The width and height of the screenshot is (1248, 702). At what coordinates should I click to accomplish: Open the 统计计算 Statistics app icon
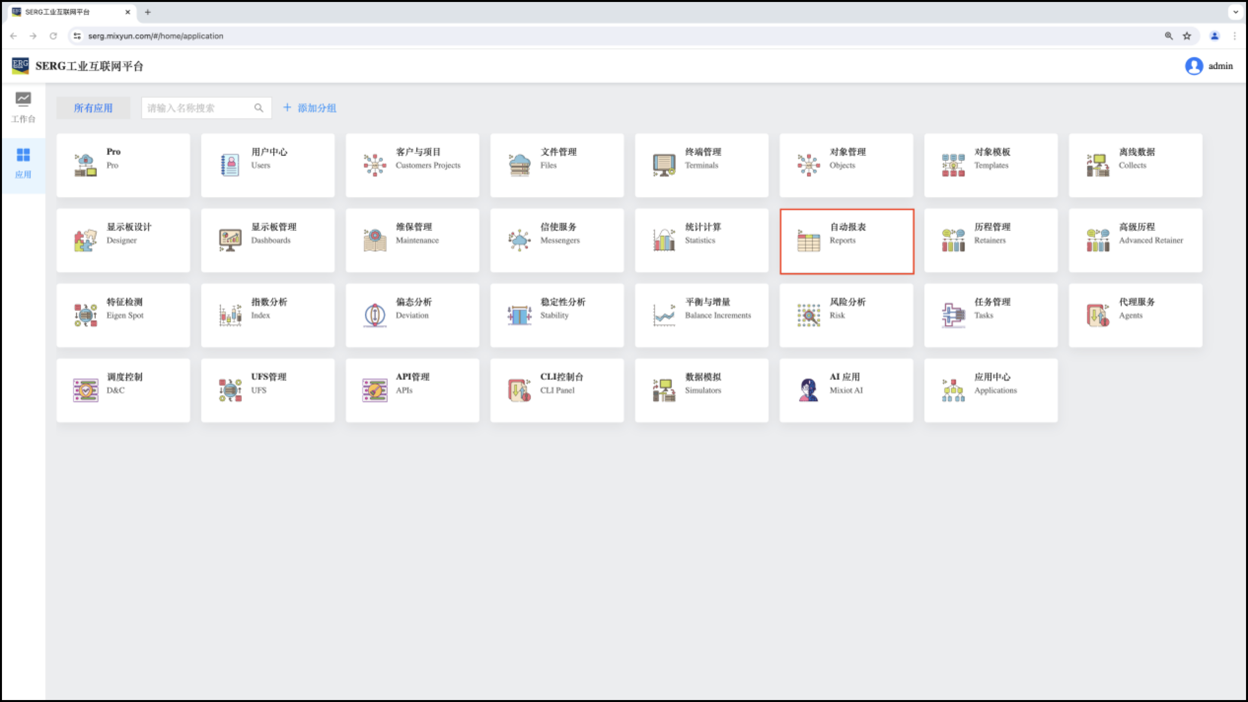click(x=664, y=241)
